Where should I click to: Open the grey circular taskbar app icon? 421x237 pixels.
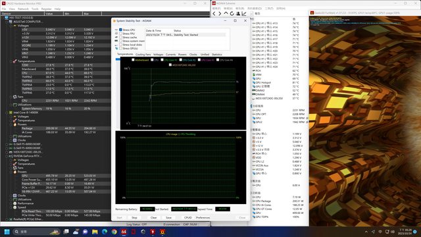click(143, 232)
